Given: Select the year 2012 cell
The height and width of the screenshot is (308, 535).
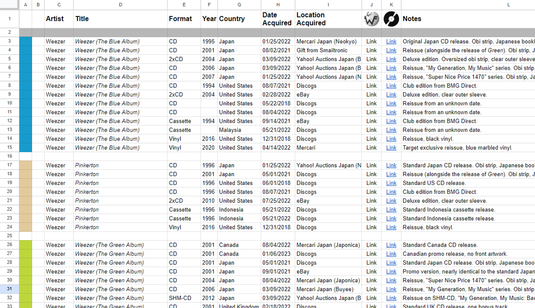Looking at the screenshot, I should [x=209, y=298].
